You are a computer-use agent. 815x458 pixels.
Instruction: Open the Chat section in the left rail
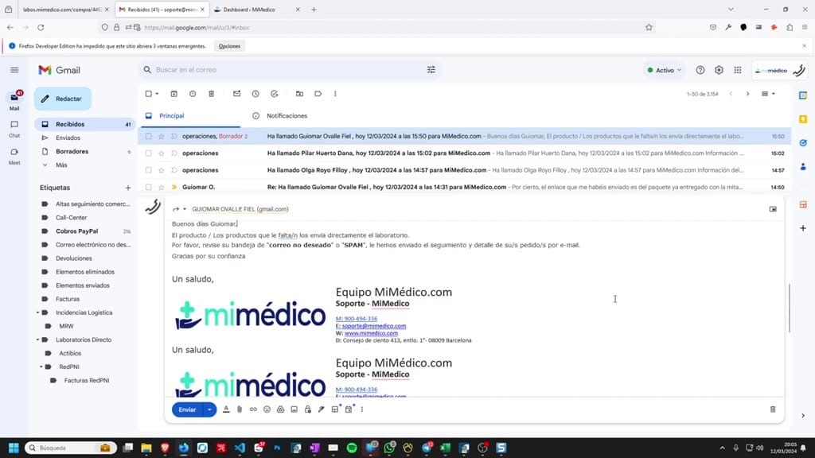pyautogui.click(x=14, y=128)
